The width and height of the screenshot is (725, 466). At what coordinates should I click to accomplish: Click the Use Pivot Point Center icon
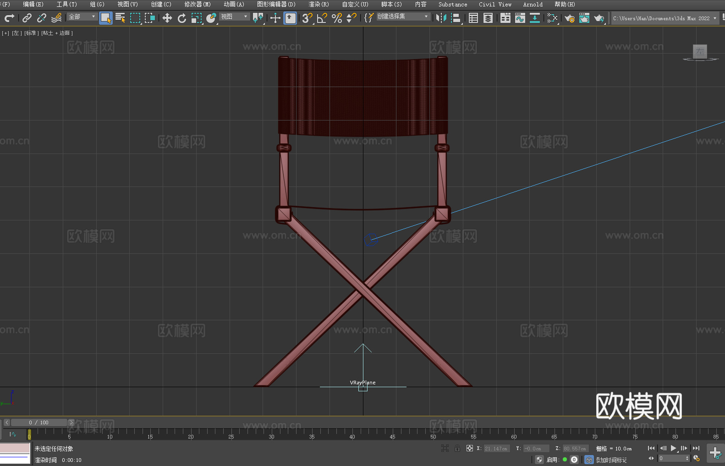coord(258,18)
